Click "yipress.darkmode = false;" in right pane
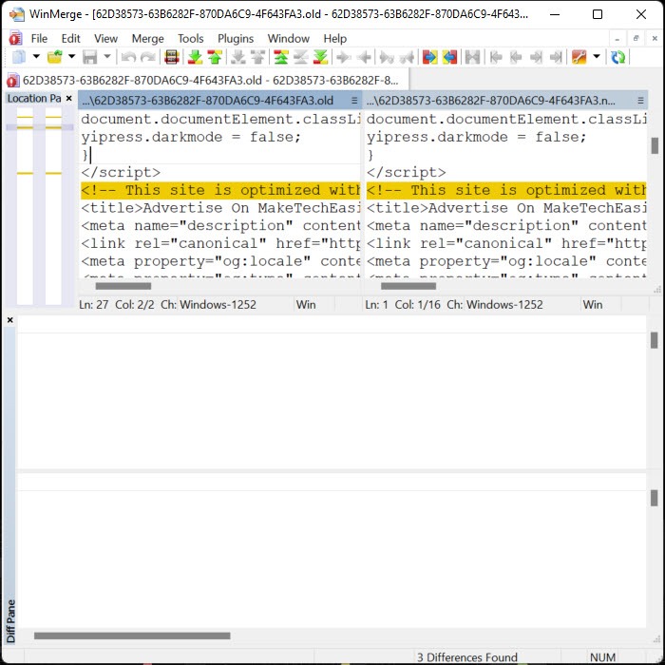Viewport: 665px width, 665px height. [x=476, y=137]
